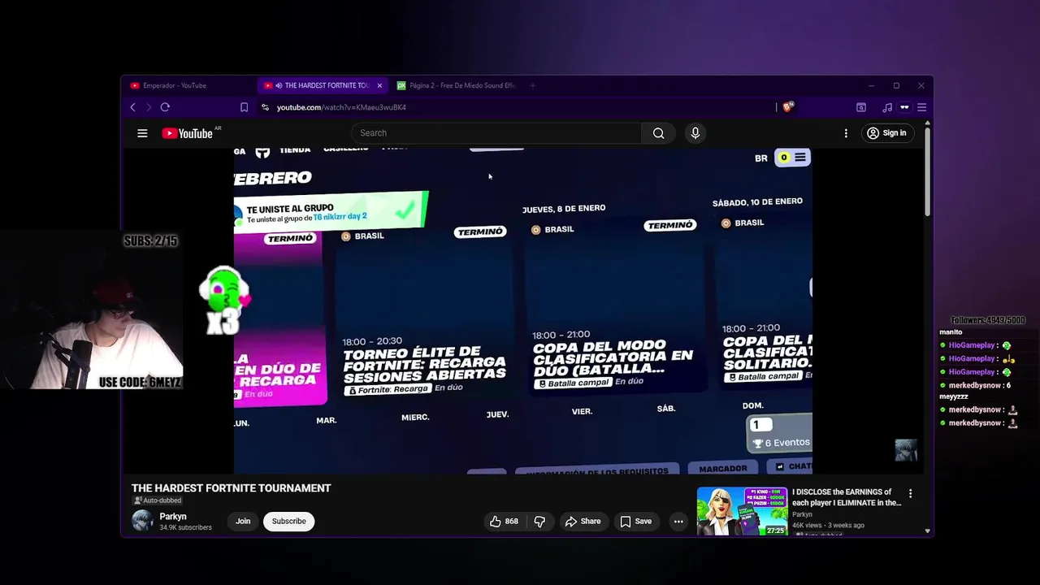Open the recommended video thumbnail 27:25
This screenshot has height=585, width=1040.
[x=742, y=511]
